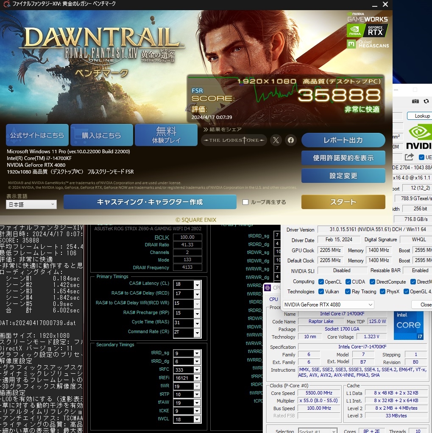432x433 pixels.
Task: Click the NVIDIA logo in GPU-Z
Action: (420, 137)
